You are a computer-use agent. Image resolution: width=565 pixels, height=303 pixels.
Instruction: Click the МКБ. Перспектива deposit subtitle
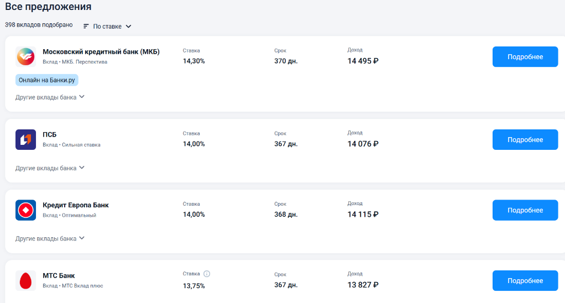click(x=84, y=62)
